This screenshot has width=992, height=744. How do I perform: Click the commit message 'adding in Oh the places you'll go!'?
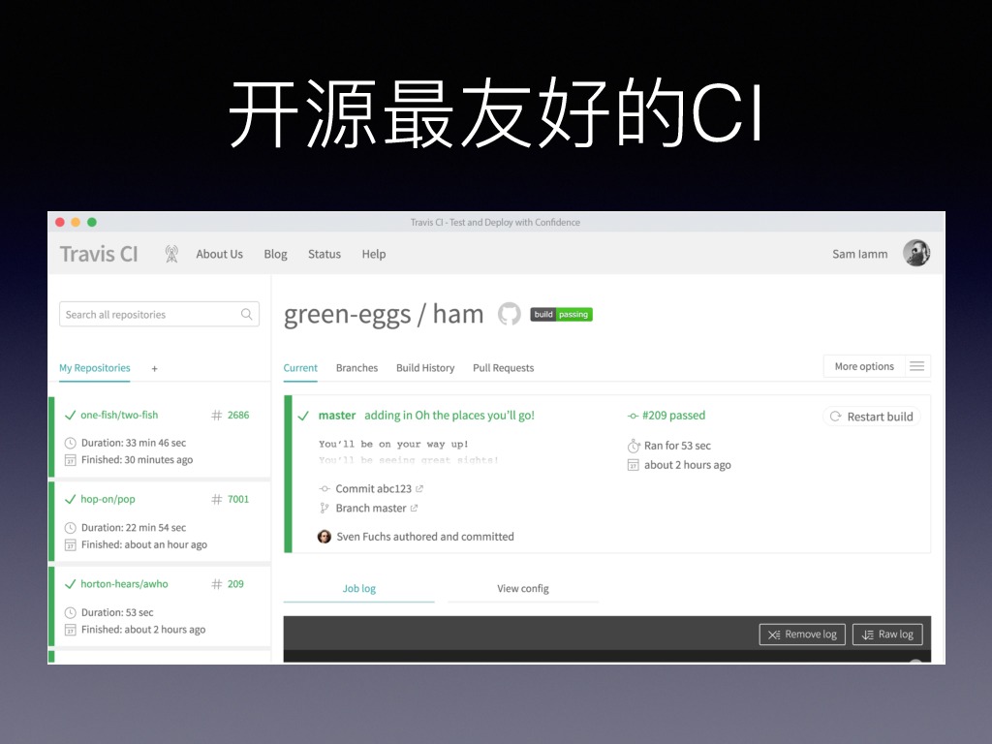[x=449, y=416]
